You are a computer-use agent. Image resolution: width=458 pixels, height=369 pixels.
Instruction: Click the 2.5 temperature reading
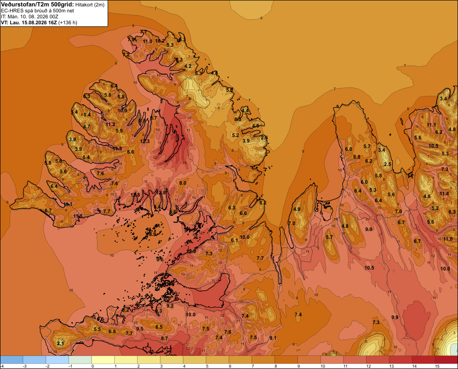[387, 164]
